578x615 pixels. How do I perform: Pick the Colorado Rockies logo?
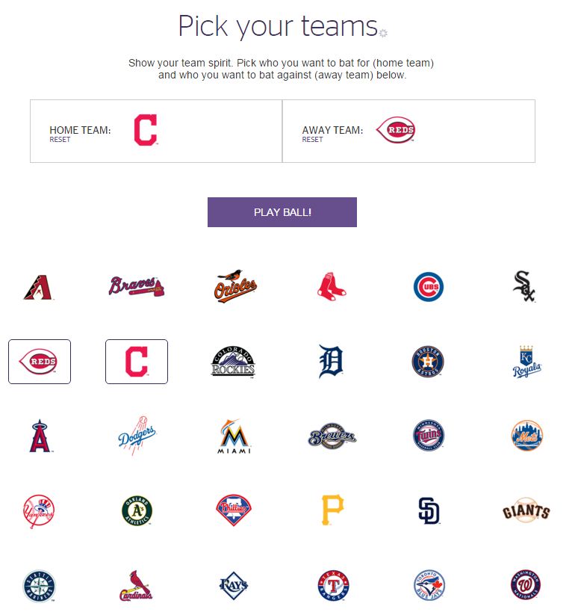234,362
